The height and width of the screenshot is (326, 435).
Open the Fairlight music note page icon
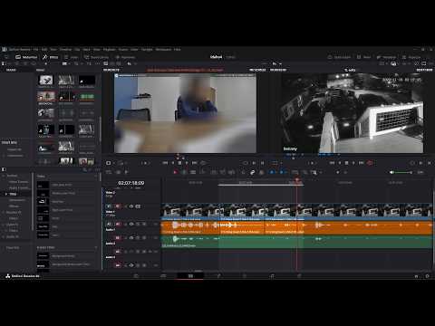pyautogui.click(x=272, y=276)
